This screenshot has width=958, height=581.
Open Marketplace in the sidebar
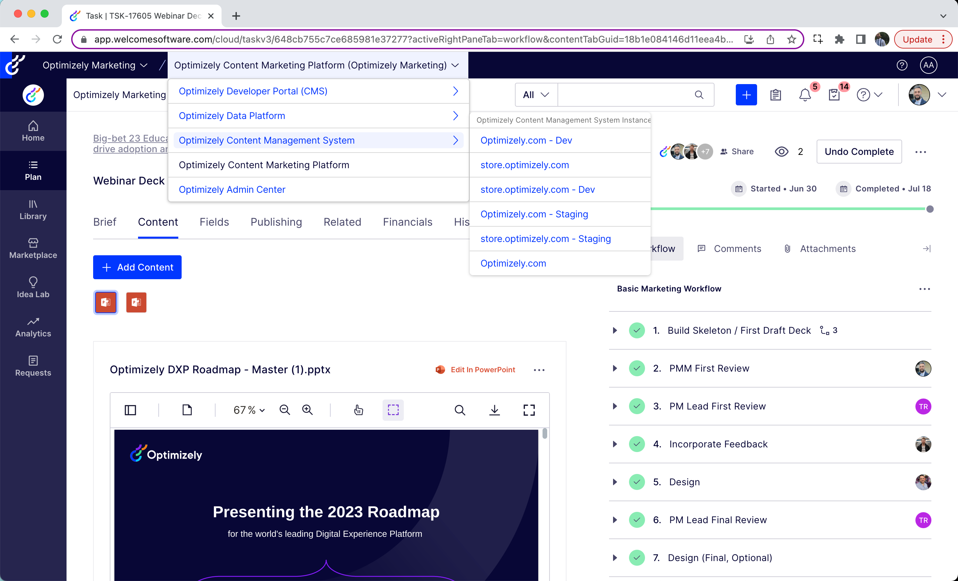(33, 249)
